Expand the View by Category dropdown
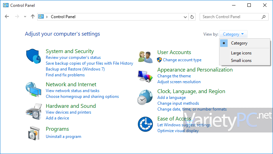 point(233,34)
